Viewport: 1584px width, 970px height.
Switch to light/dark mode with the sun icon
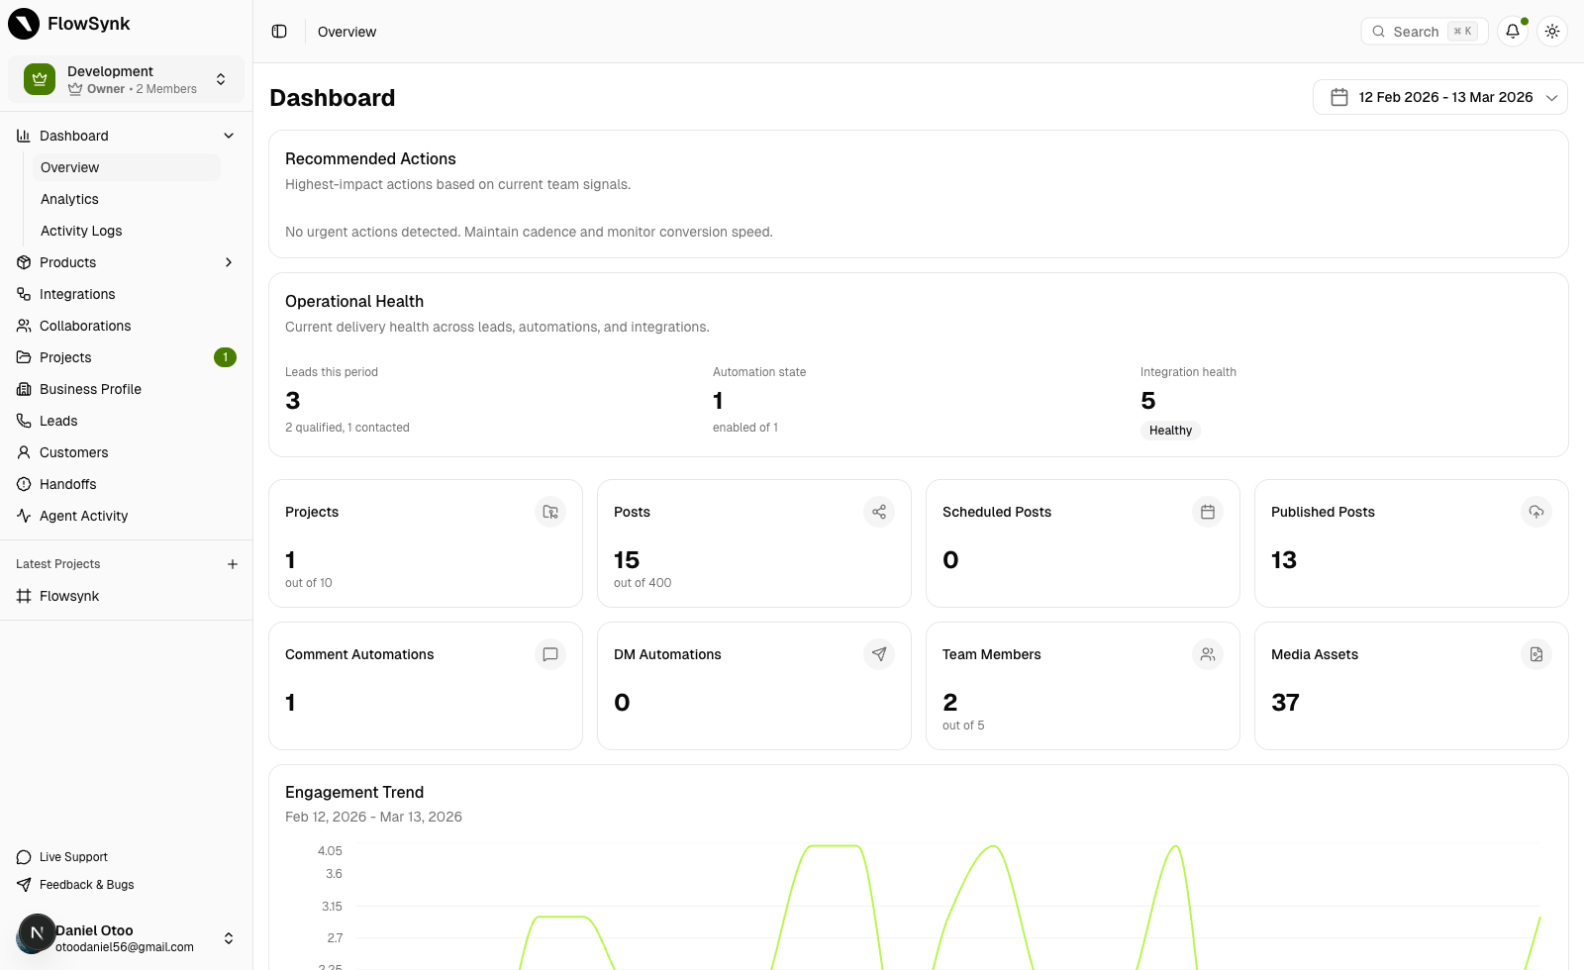[x=1551, y=31]
